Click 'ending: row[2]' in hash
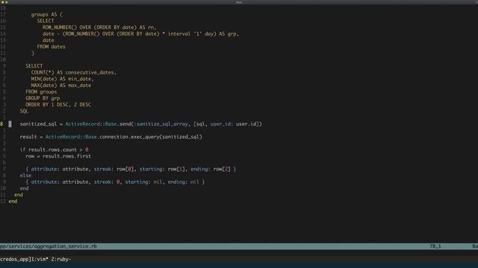 [x=211, y=169]
